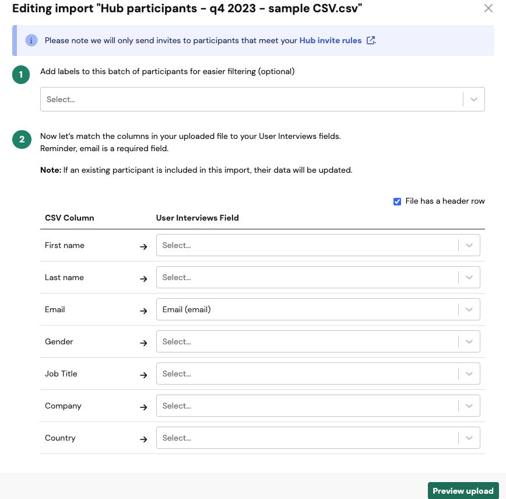Click the chevron on the labels Select dropdown
The width and height of the screenshot is (506, 499).
click(x=473, y=99)
